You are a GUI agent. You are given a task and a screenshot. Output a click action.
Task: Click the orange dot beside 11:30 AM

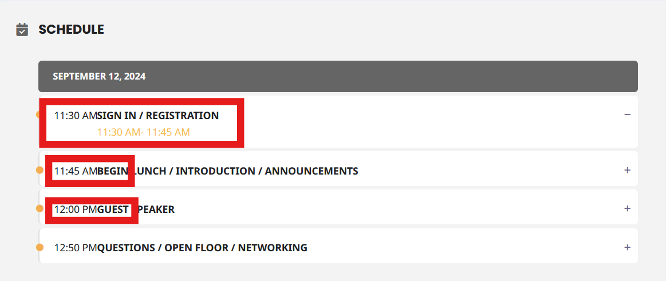point(38,114)
